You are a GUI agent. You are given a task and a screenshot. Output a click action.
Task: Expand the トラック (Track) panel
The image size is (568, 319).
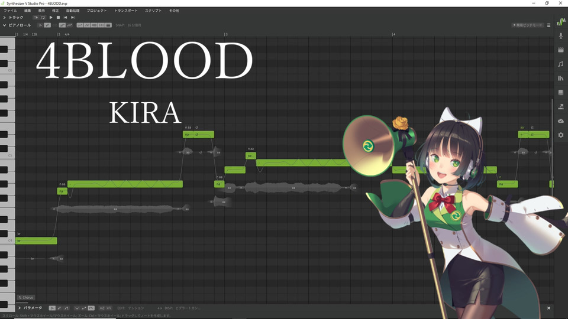(x=4, y=17)
